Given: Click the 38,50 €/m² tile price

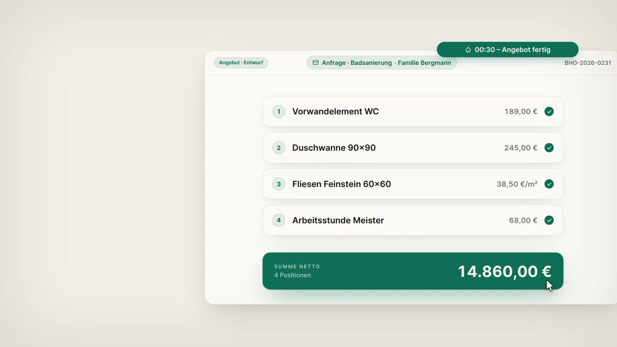Looking at the screenshot, I should click(517, 184).
